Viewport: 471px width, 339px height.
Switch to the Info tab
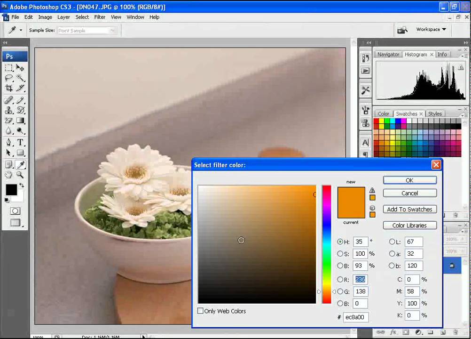(442, 55)
